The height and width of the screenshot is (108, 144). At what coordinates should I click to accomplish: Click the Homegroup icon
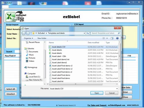pos(26,67)
